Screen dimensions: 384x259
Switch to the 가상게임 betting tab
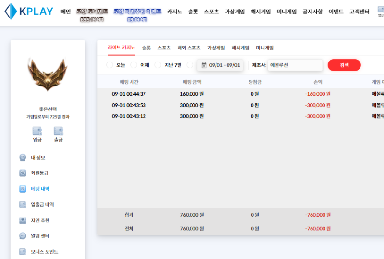pyautogui.click(x=216, y=48)
